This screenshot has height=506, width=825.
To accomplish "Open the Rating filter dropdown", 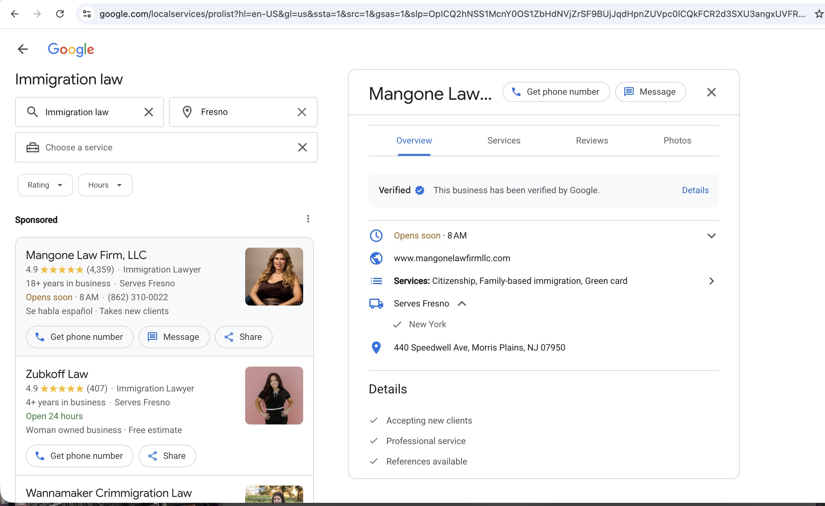I will pyautogui.click(x=45, y=185).
